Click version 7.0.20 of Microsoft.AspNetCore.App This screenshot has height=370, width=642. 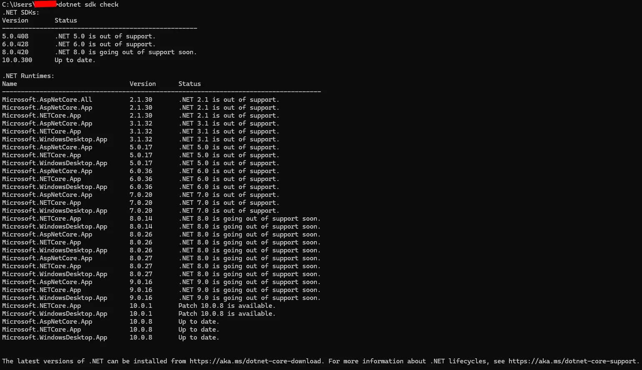(141, 195)
